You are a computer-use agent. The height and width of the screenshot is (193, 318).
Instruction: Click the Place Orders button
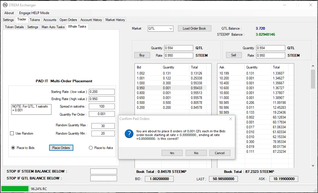point(61,148)
